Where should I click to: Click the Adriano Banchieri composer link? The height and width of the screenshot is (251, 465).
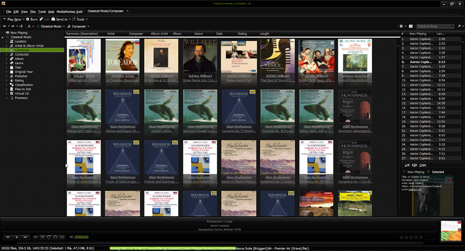(x=355, y=76)
